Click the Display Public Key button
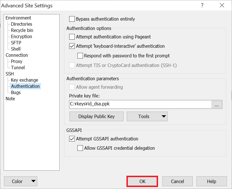This screenshot has height=189, width=232. (96, 116)
